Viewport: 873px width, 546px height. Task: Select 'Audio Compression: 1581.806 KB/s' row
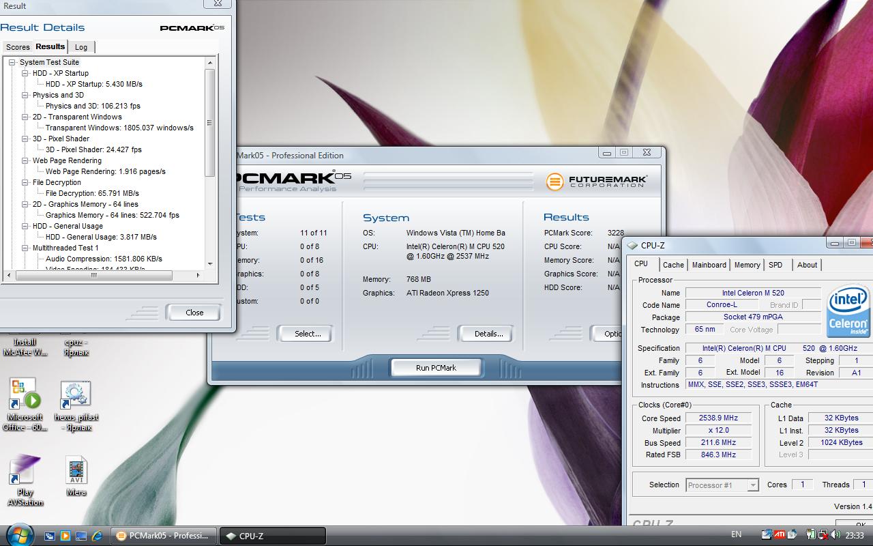pyautogui.click(x=104, y=259)
